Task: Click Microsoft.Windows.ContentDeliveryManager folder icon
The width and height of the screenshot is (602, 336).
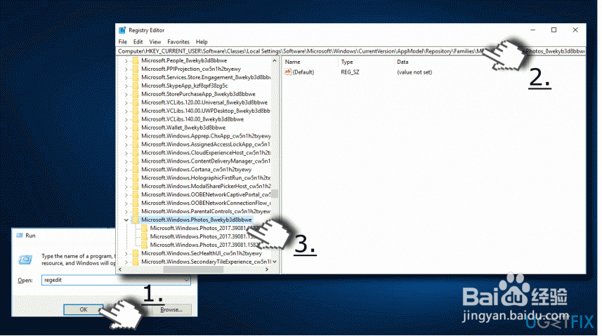Action: point(135,161)
